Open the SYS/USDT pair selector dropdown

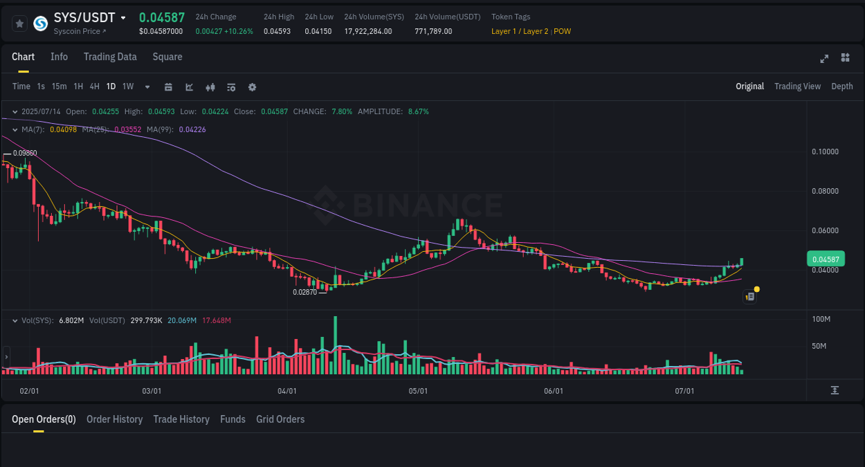pyautogui.click(x=125, y=17)
